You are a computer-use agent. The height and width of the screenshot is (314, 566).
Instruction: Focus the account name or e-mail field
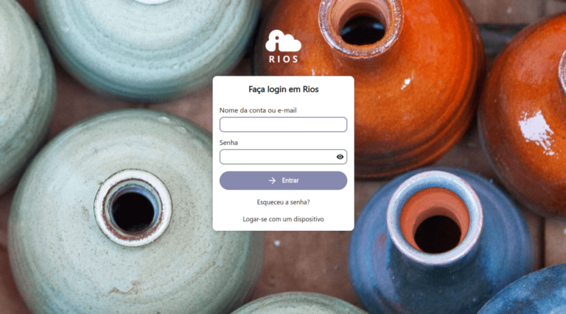click(283, 124)
